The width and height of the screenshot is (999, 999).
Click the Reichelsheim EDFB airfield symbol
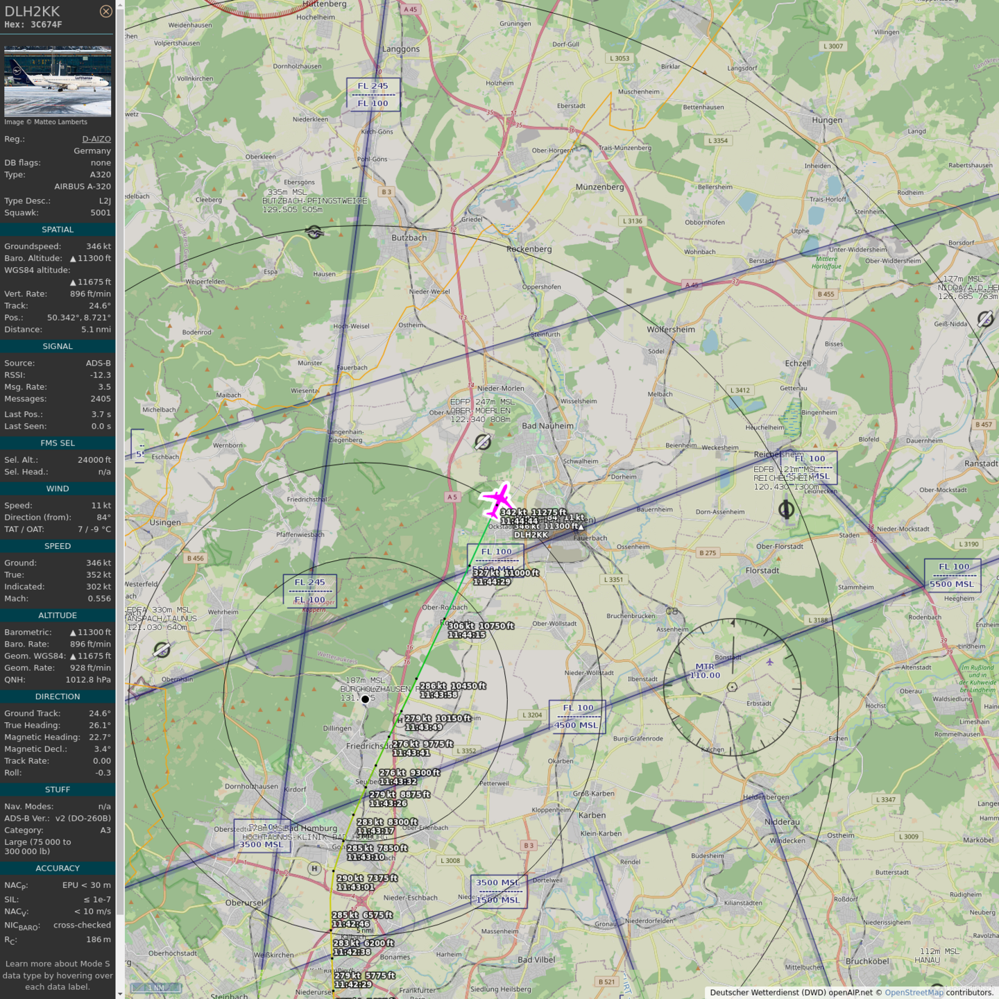[x=786, y=510]
